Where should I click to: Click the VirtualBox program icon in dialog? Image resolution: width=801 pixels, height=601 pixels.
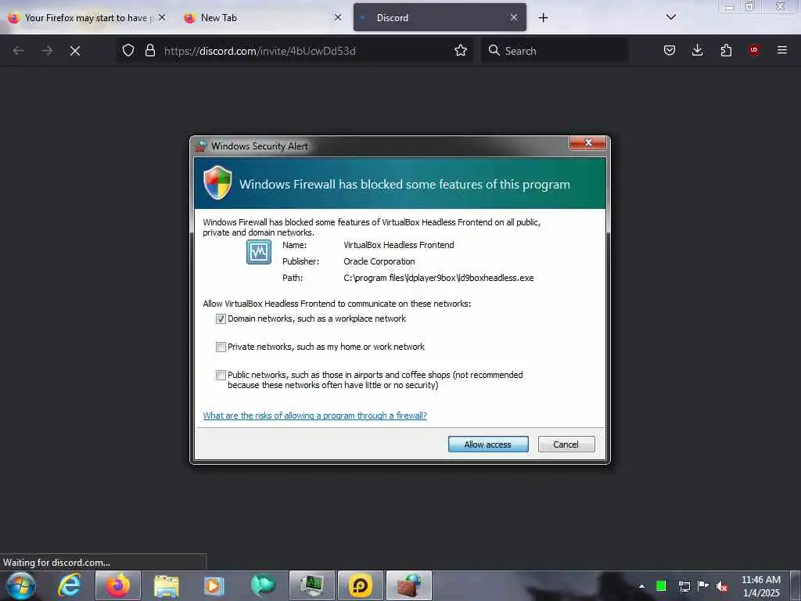(x=259, y=252)
